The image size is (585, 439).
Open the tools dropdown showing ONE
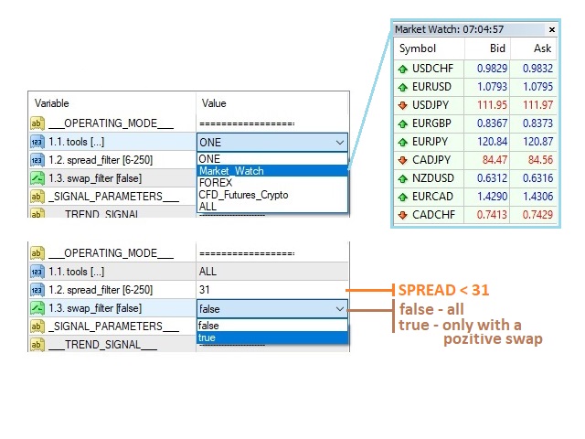(x=272, y=143)
